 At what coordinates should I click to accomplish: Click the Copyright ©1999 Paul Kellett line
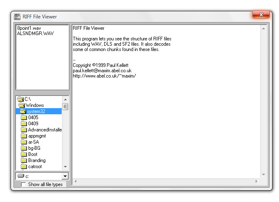tap(100, 65)
